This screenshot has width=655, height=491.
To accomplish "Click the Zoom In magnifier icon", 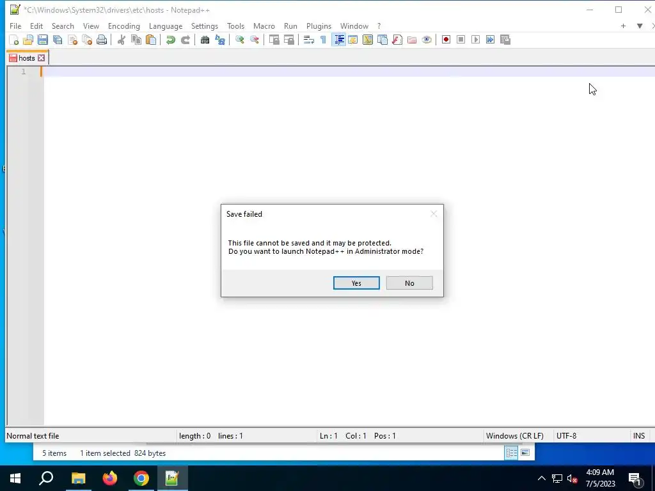I will coord(239,40).
